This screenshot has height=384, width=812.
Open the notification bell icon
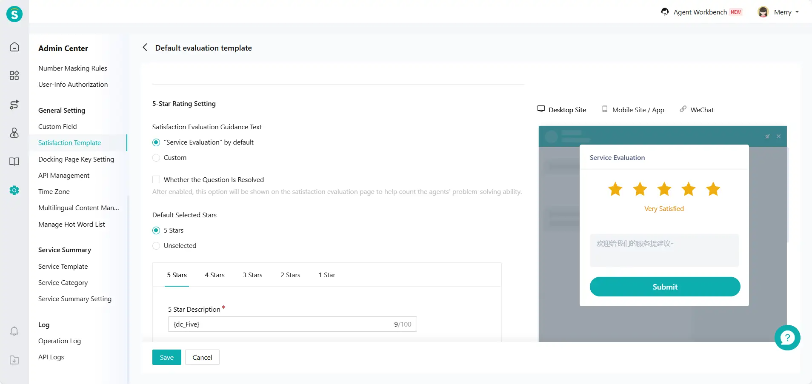(14, 331)
